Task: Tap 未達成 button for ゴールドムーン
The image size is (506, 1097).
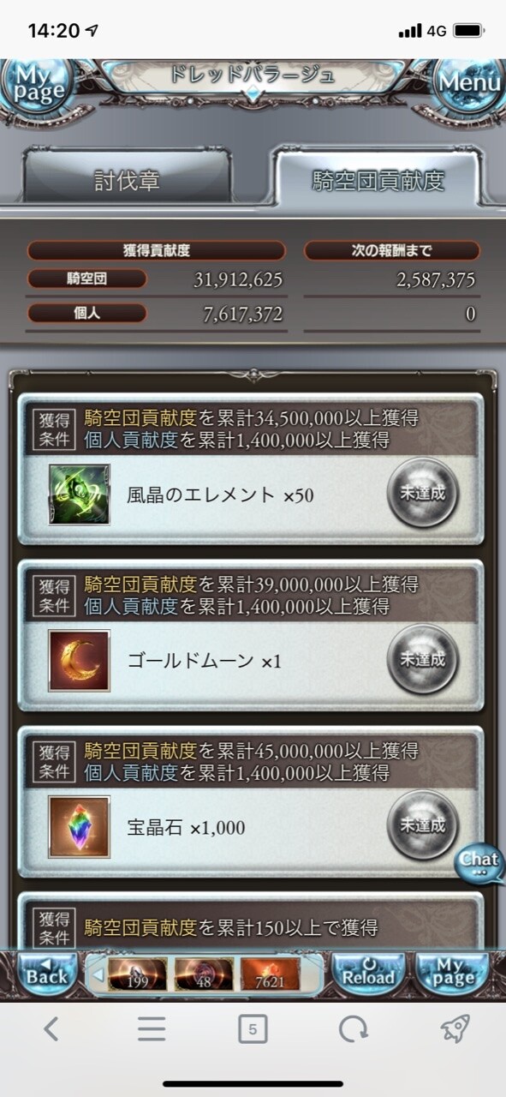Action: click(x=422, y=660)
